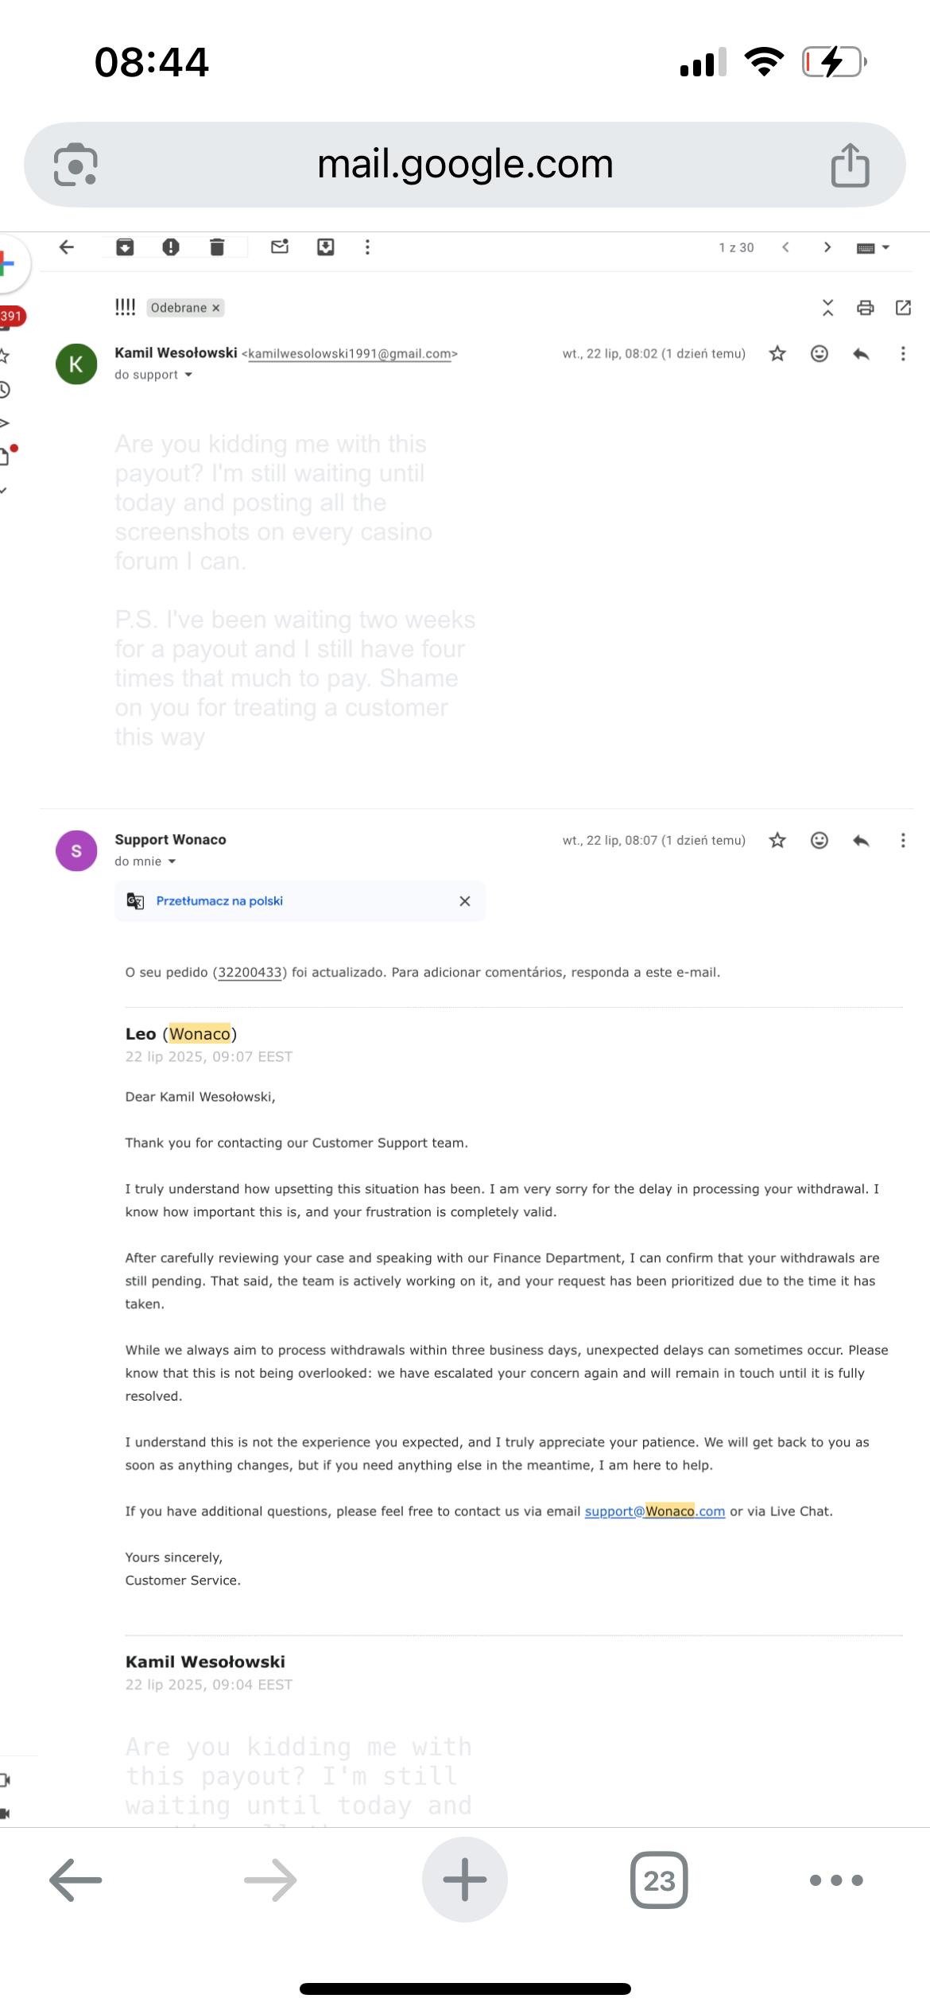This screenshot has width=930, height=2014.
Task: Open more options for Support Wonaco message
Action: point(903,841)
